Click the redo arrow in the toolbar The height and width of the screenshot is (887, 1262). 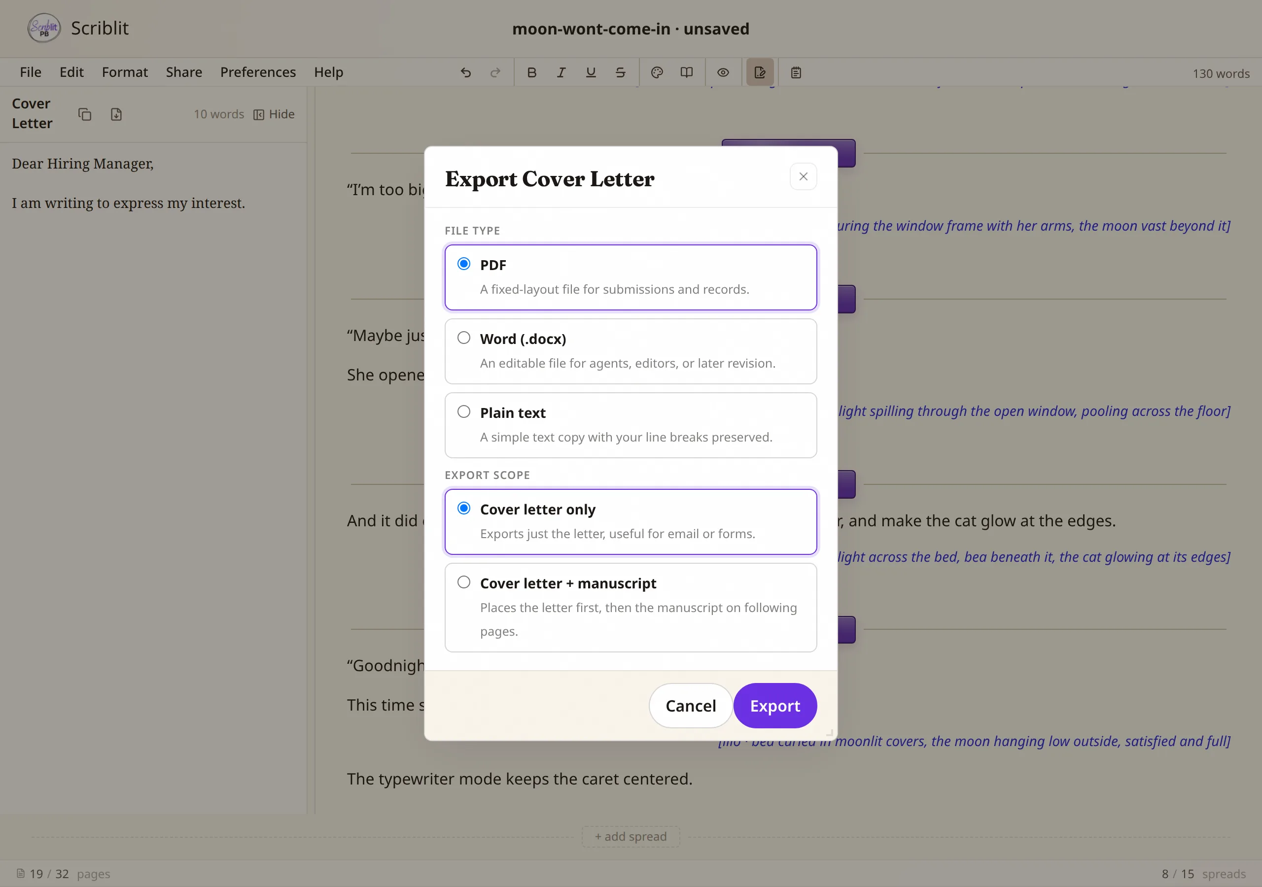click(495, 72)
